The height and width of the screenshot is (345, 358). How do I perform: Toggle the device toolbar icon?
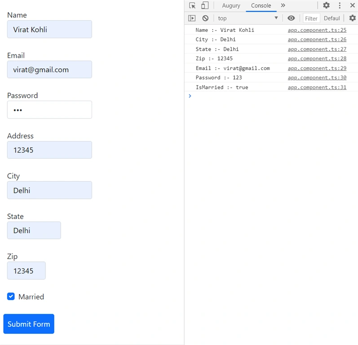point(205,5)
